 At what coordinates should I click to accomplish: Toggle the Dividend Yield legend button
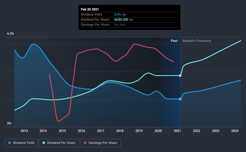click(x=21, y=143)
